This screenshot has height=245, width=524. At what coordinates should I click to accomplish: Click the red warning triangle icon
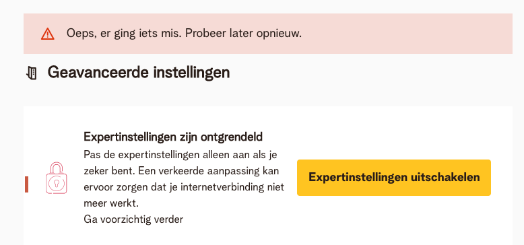pos(47,34)
